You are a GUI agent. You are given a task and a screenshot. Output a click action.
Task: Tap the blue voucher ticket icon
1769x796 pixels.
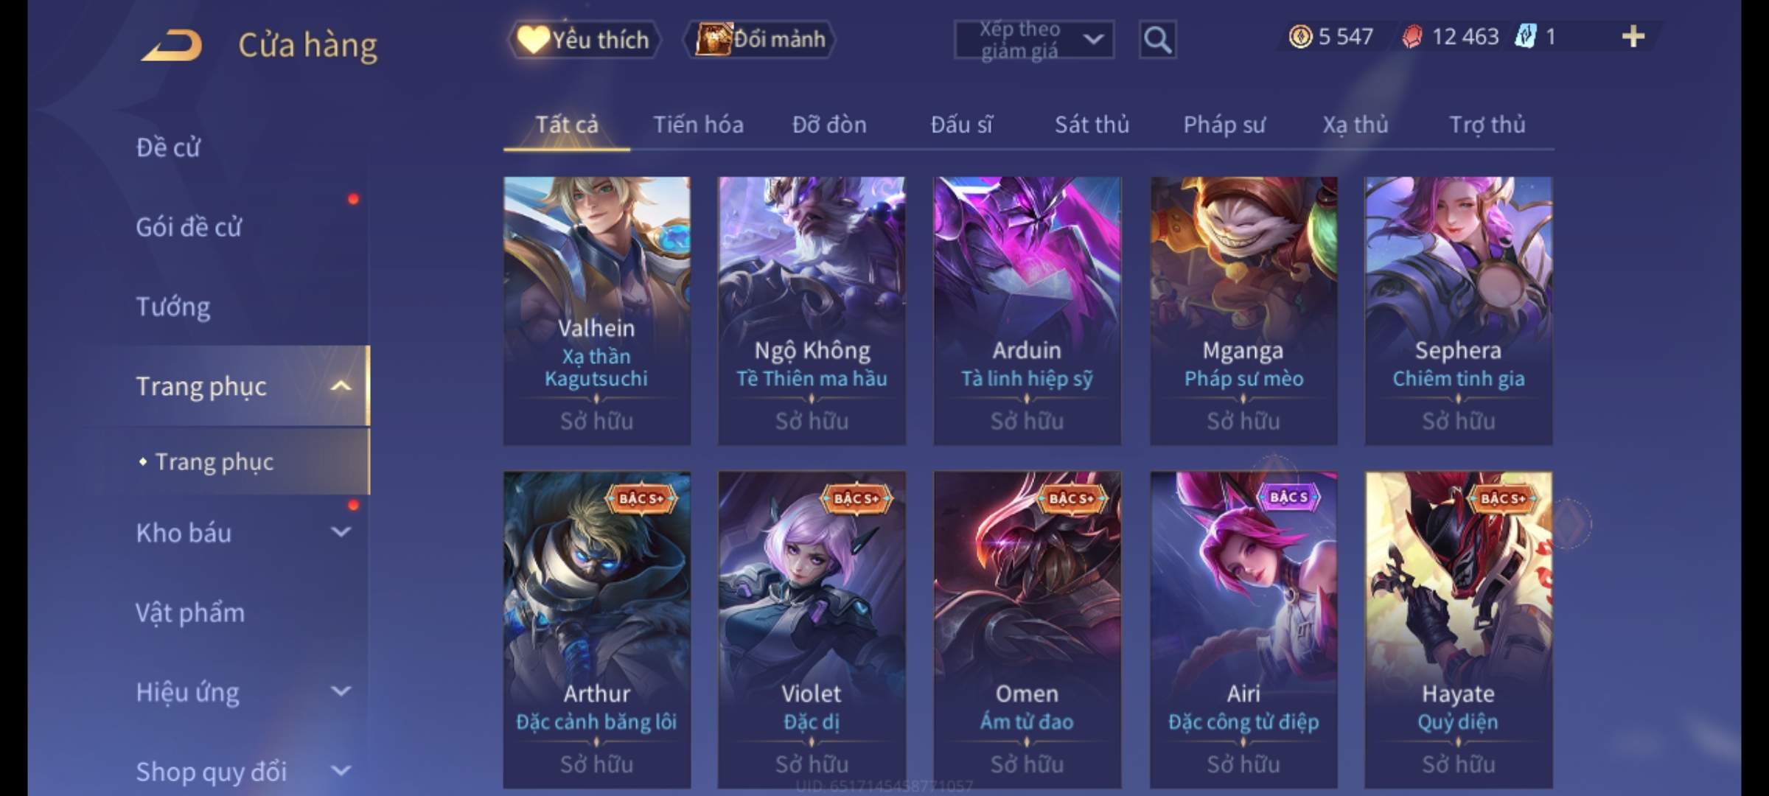click(1525, 36)
